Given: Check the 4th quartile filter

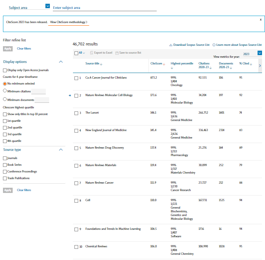Looking at the screenshot, I should (5, 141).
